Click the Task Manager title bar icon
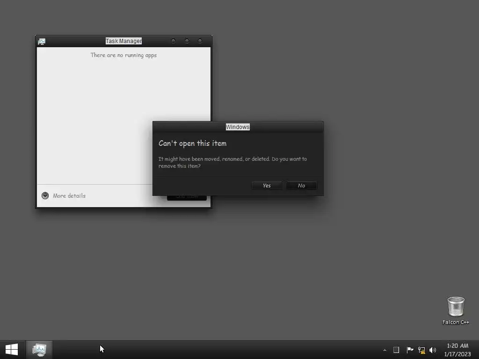This screenshot has width=479, height=359. [42, 41]
